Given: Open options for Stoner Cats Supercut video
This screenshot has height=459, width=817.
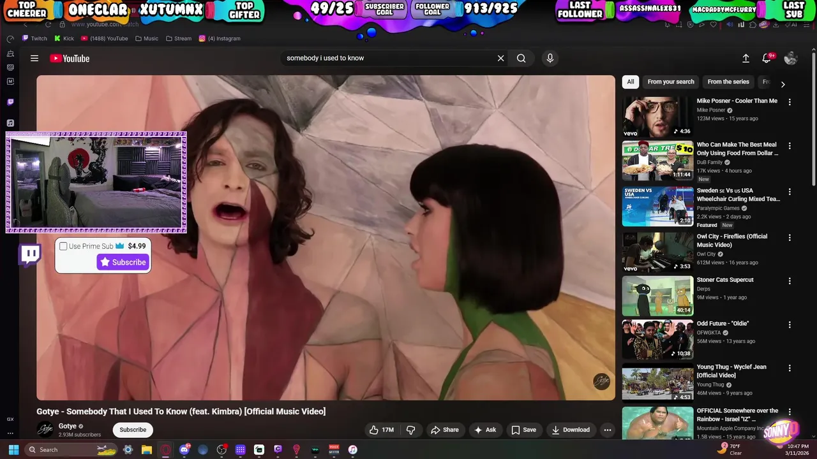Looking at the screenshot, I should [790, 281].
